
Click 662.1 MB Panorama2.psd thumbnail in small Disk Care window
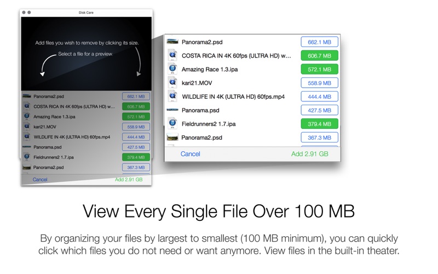click(x=27, y=96)
